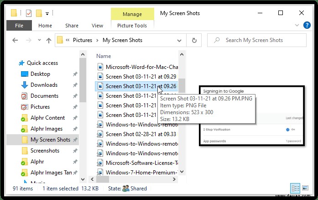Open Pictures in the navigation pane
Screen dimensions: 318x200
coord(40,107)
